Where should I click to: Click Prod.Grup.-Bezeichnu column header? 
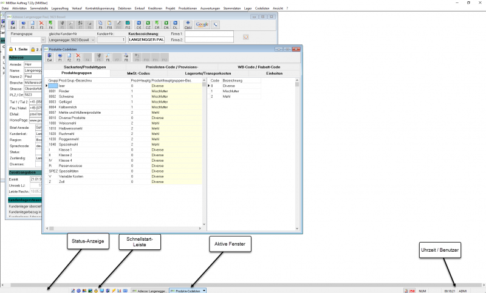pyautogui.click(x=94, y=80)
